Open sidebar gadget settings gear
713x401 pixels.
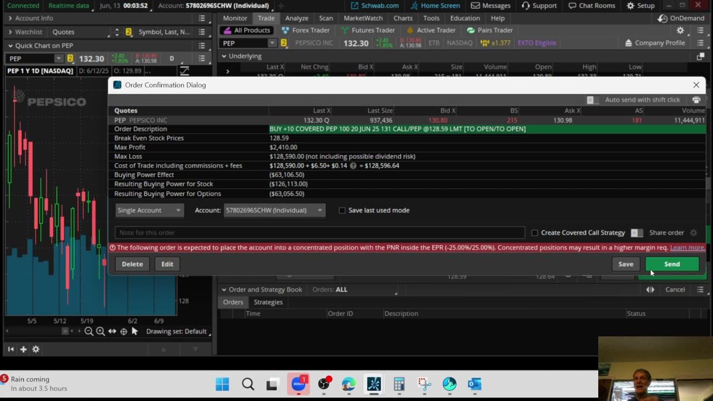36,349
